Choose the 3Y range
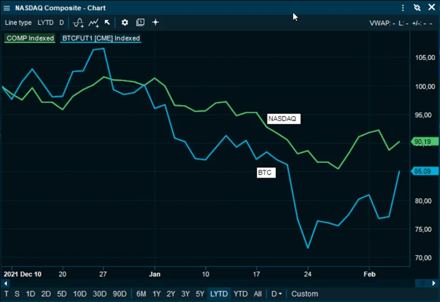The image size is (440, 302). click(185, 294)
